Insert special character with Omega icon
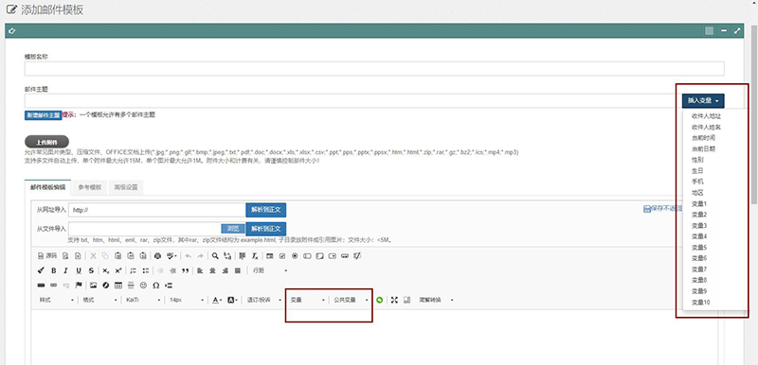 tap(156, 286)
